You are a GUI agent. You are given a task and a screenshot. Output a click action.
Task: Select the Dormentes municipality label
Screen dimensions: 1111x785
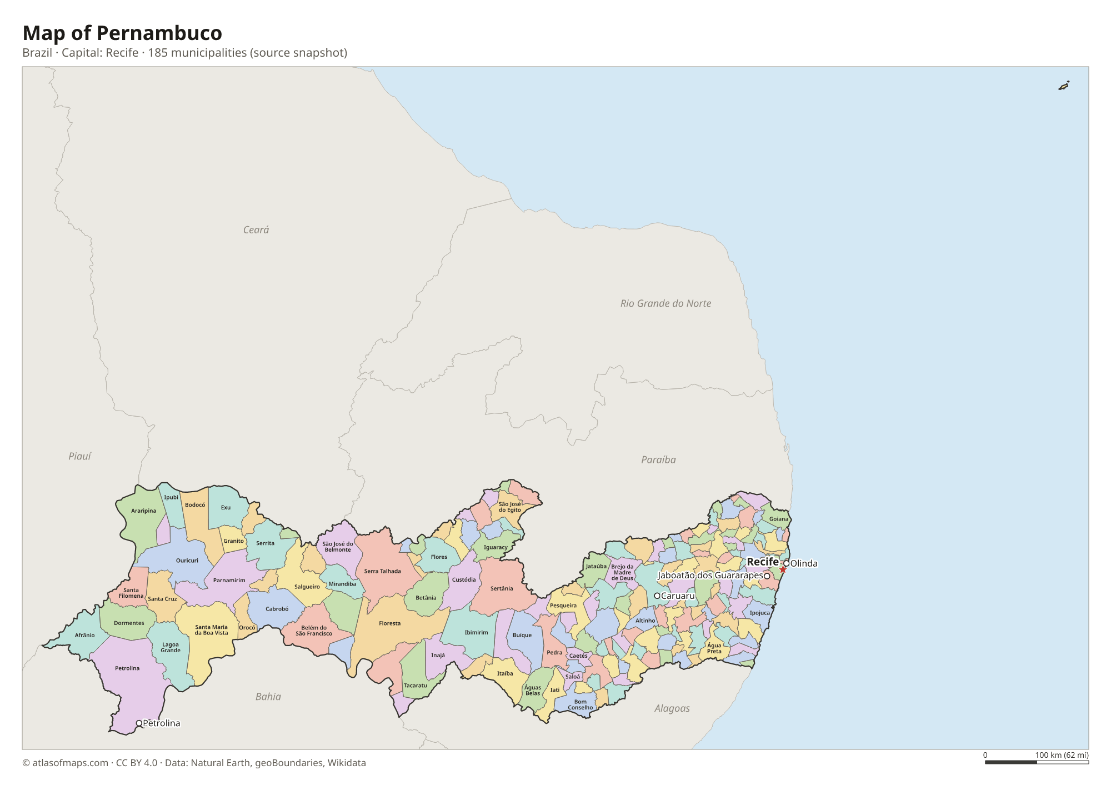(x=129, y=623)
